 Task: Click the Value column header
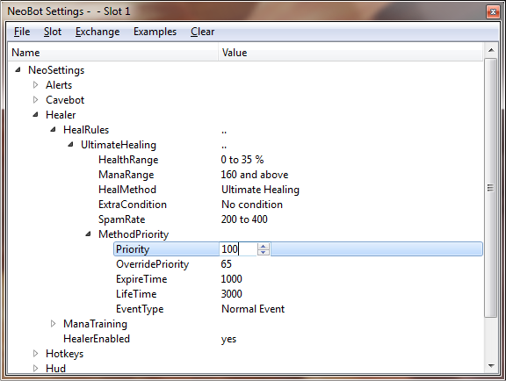tap(351, 53)
